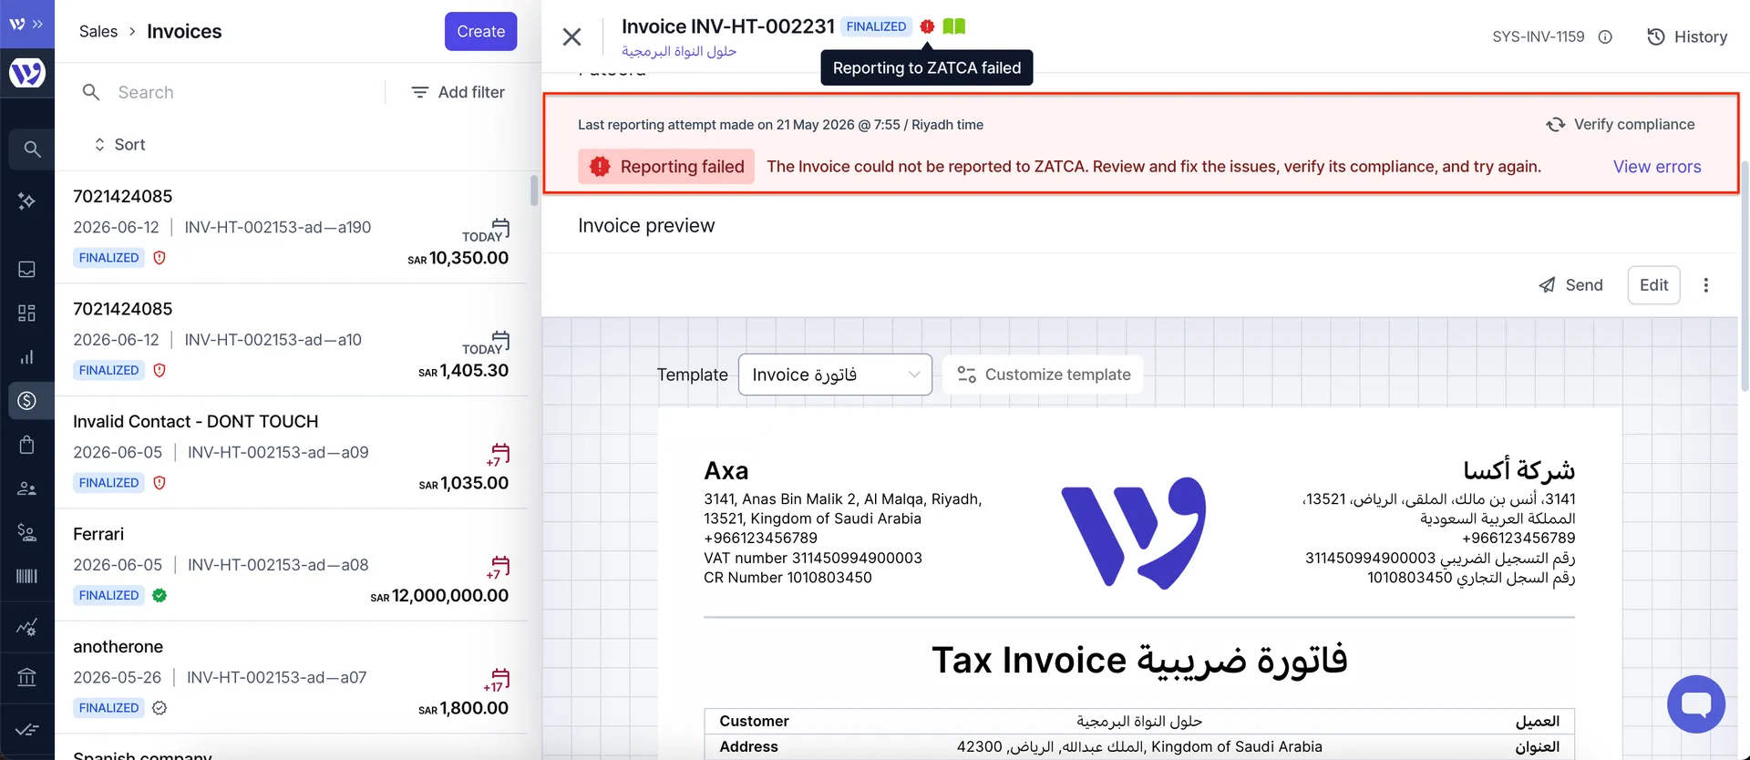Image resolution: width=1750 pixels, height=760 pixels.
Task: Open the inbox tray icon in sidebar
Action: tap(27, 270)
